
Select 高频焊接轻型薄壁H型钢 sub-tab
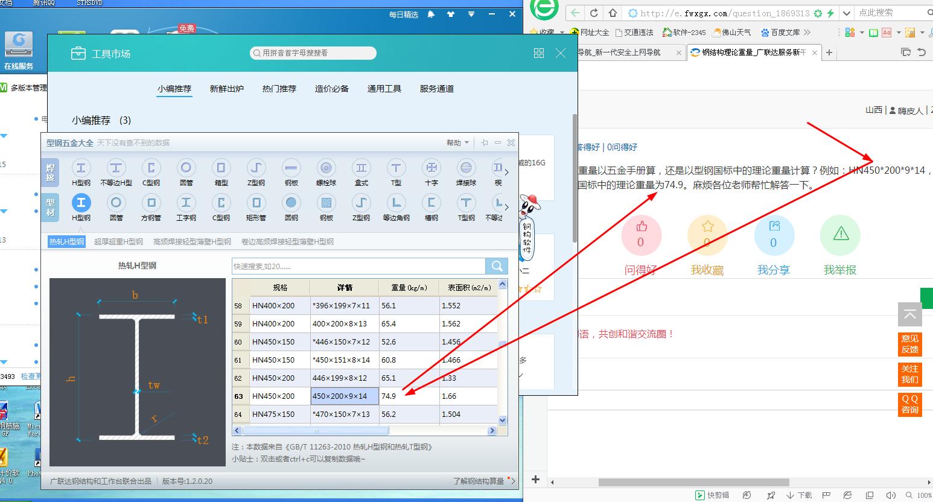pyautogui.click(x=192, y=242)
